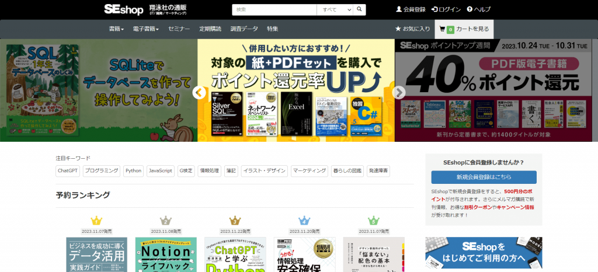
Task: Choose the マーケティング keyword tag
Action: click(x=310, y=171)
